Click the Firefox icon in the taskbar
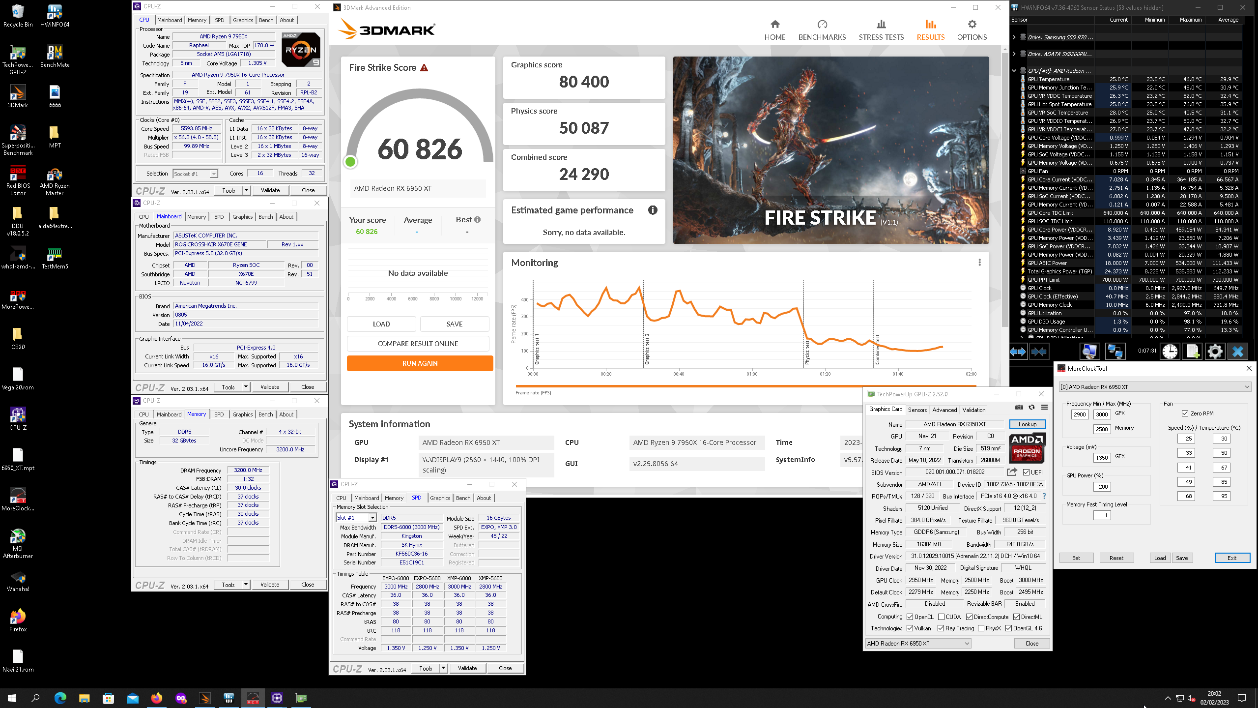 coord(157,698)
